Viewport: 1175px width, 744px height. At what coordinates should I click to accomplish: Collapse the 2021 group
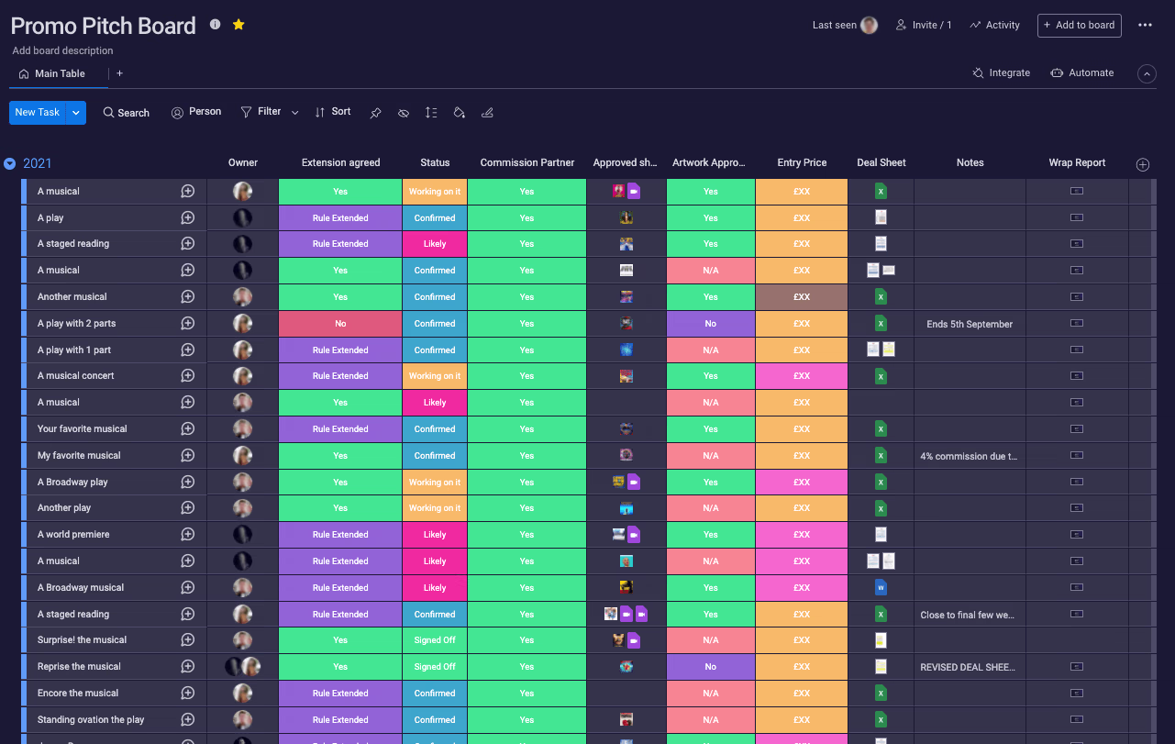click(10, 164)
